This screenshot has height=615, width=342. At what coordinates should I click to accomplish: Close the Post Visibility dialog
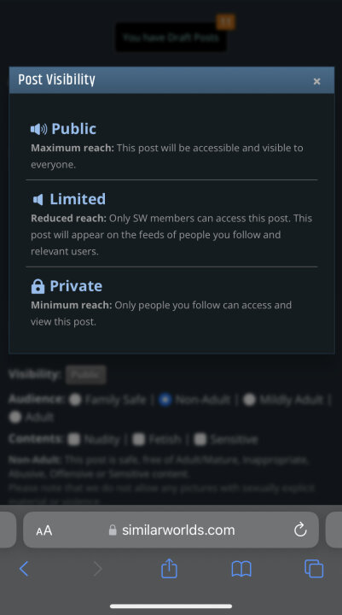click(x=316, y=81)
